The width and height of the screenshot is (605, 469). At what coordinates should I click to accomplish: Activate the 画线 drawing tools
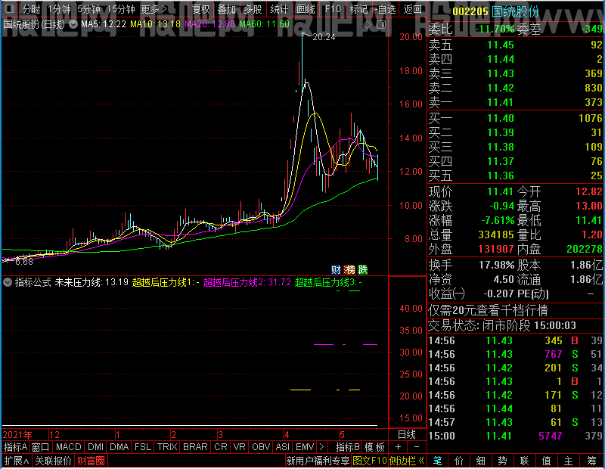[x=306, y=9]
